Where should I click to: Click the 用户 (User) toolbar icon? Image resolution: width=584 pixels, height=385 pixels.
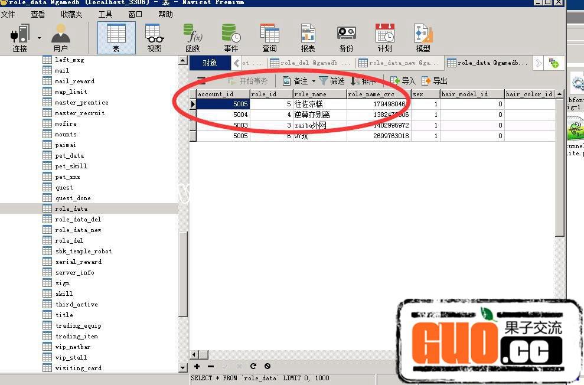click(x=60, y=38)
